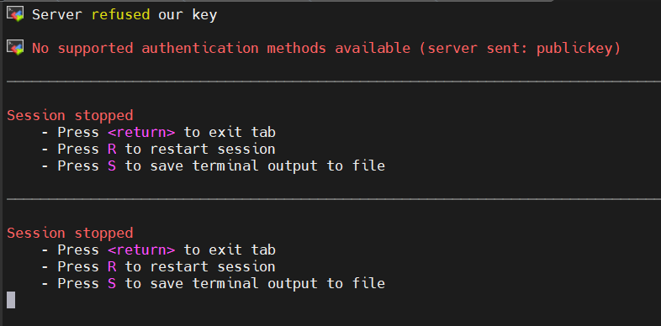Click the word 'publickey)' in the error
The height and width of the screenshot is (326, 661).
pyautogui.click(x=579, y=49)
